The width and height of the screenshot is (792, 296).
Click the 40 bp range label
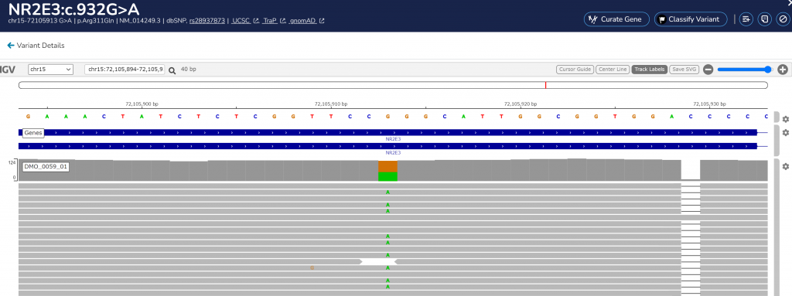pyautogui.click(x=189, y=70)
